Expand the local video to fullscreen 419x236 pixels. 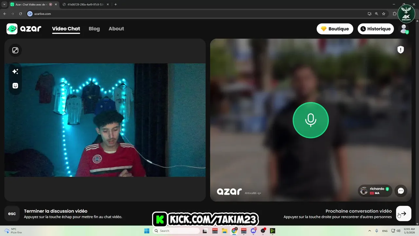[x=15, y=50]
